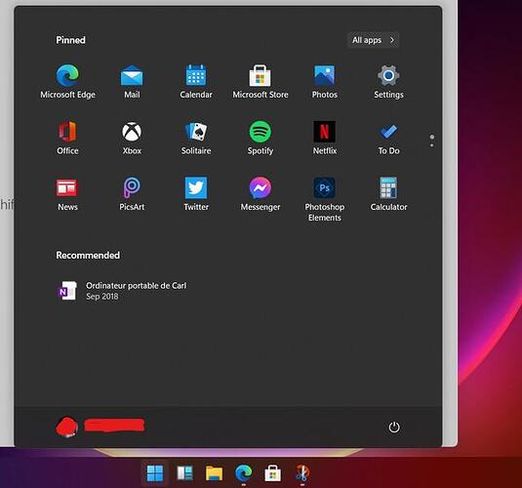Open the redacted user account profile
The height and width of the screenshot is (488, 522).
point(100,427)
